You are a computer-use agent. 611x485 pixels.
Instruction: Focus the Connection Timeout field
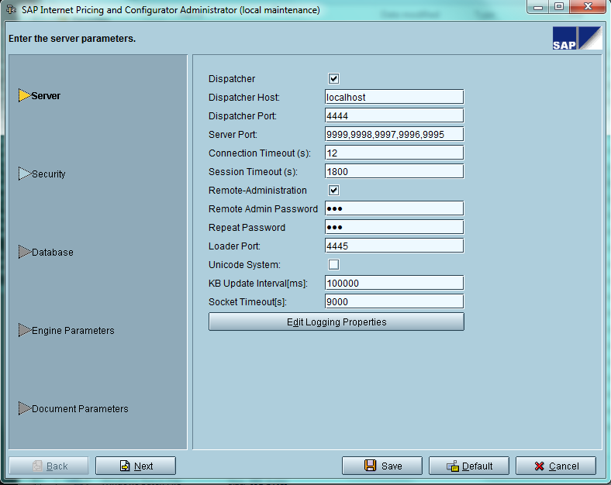(394, 153)
